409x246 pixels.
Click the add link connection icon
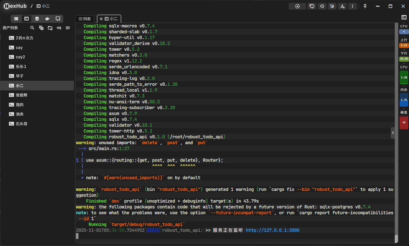(59, 28)
